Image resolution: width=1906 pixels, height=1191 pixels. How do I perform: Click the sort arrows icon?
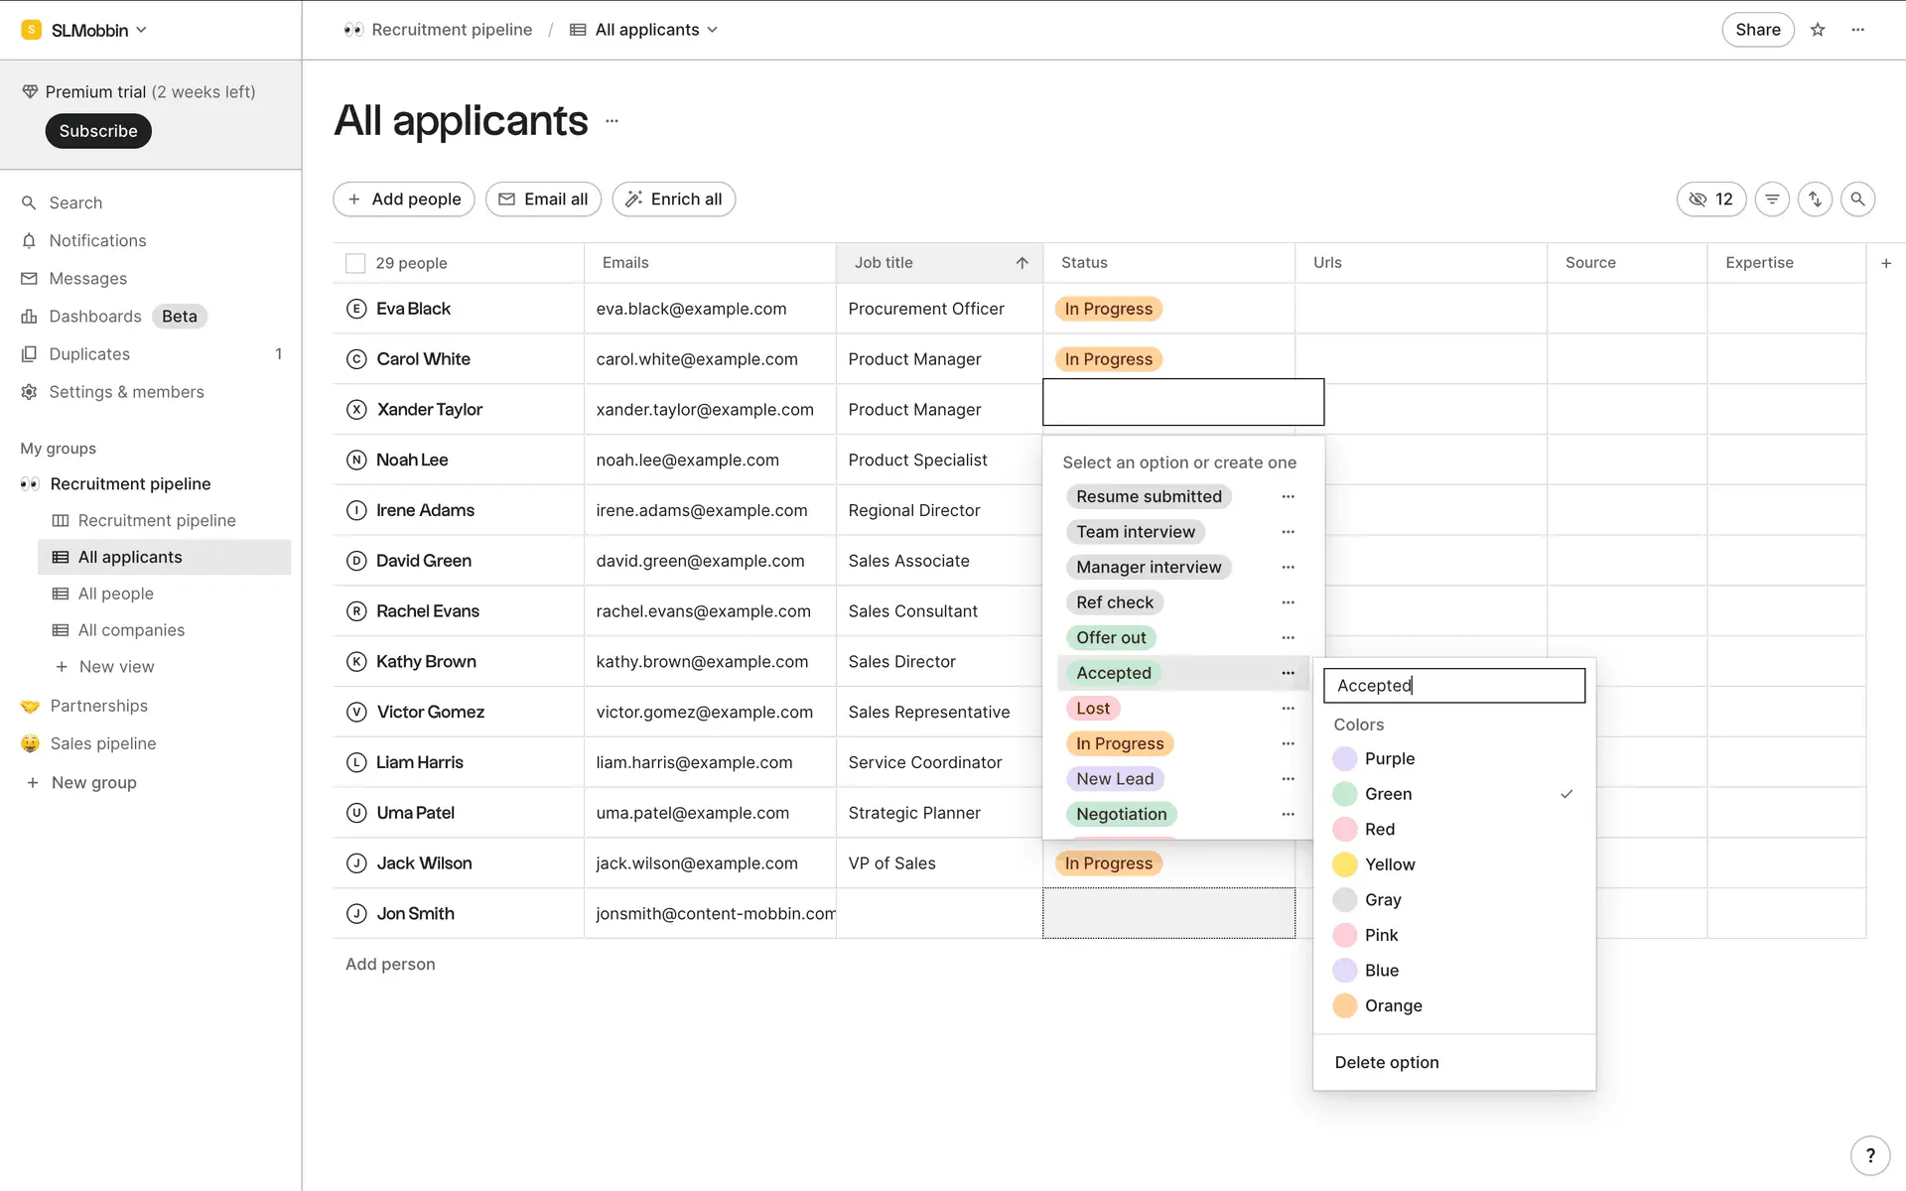1815,199
